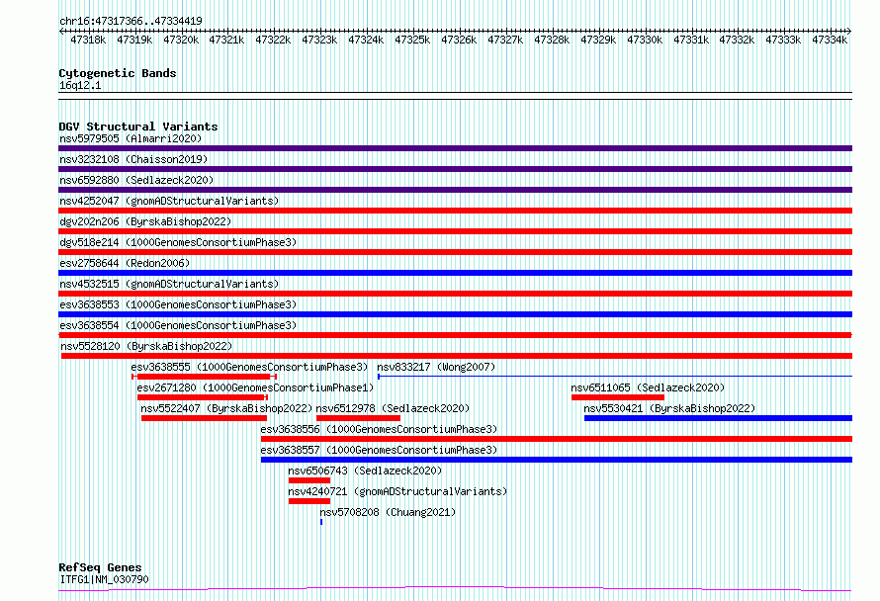
Task: Click the nsv5708208 (Chuang2021) label
Action: tap(388, 512)
